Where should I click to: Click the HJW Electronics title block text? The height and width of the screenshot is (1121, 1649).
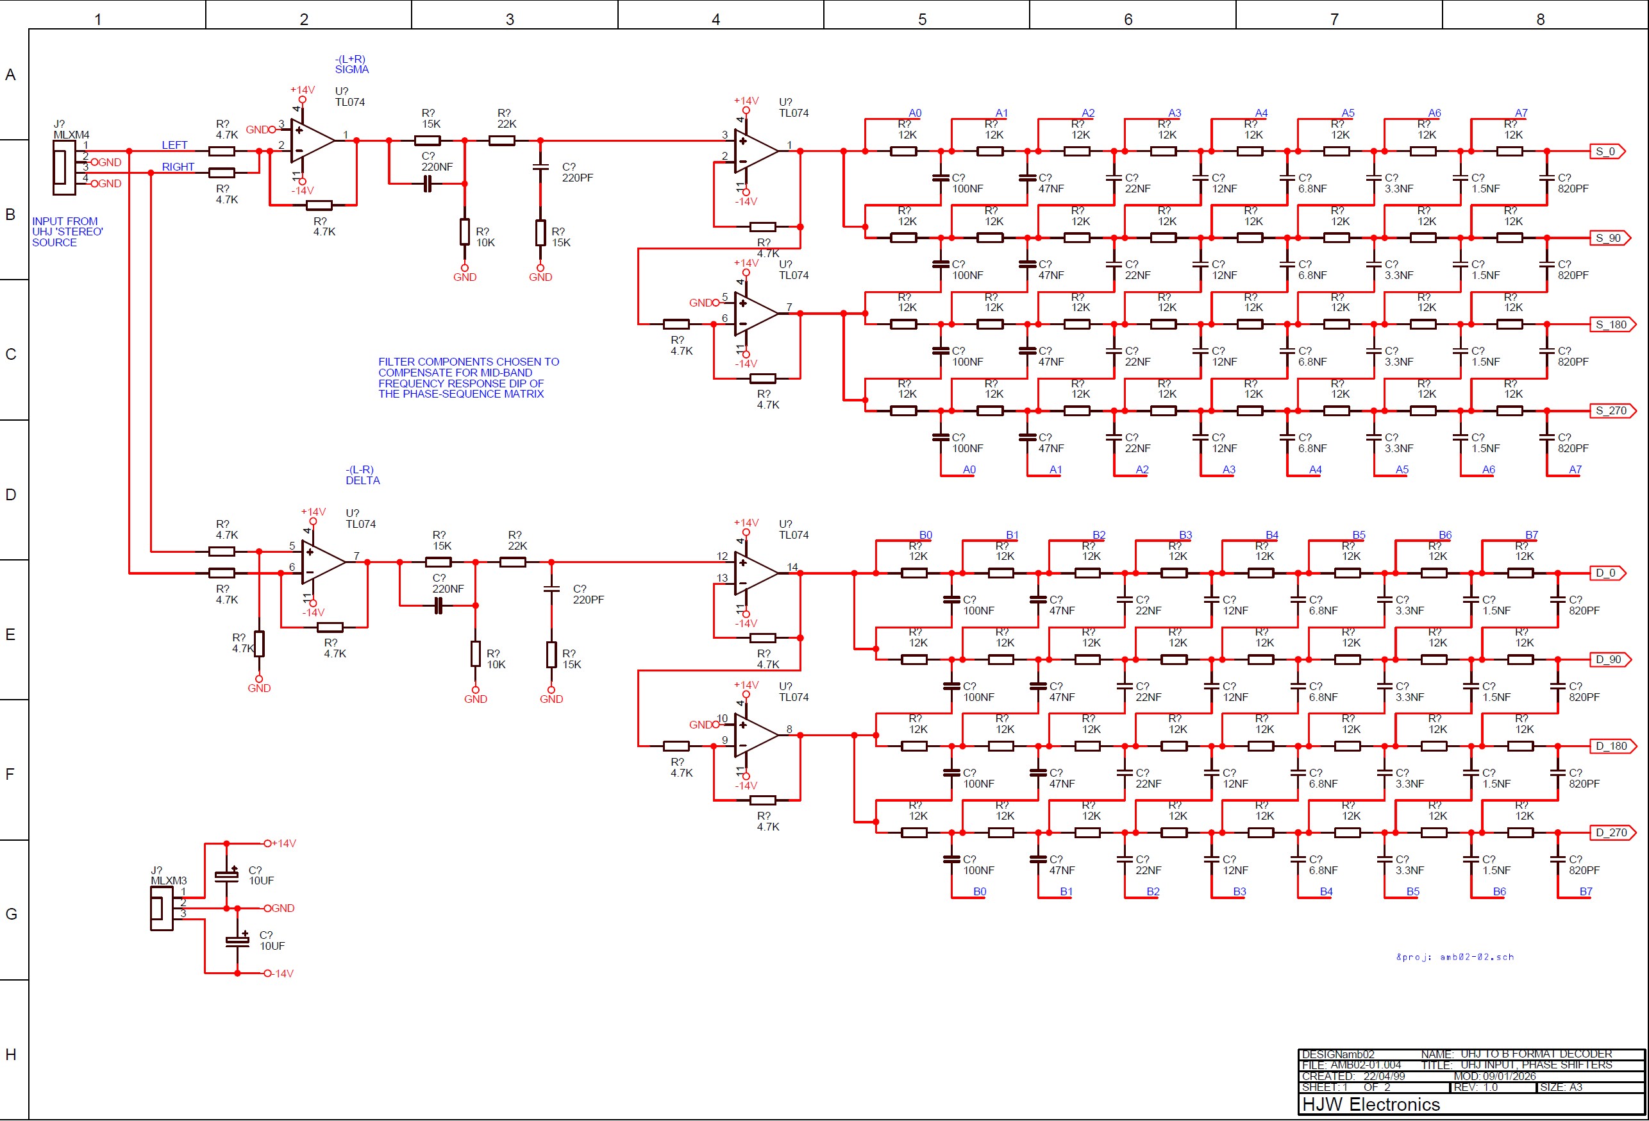[x=1371, y=1105]
